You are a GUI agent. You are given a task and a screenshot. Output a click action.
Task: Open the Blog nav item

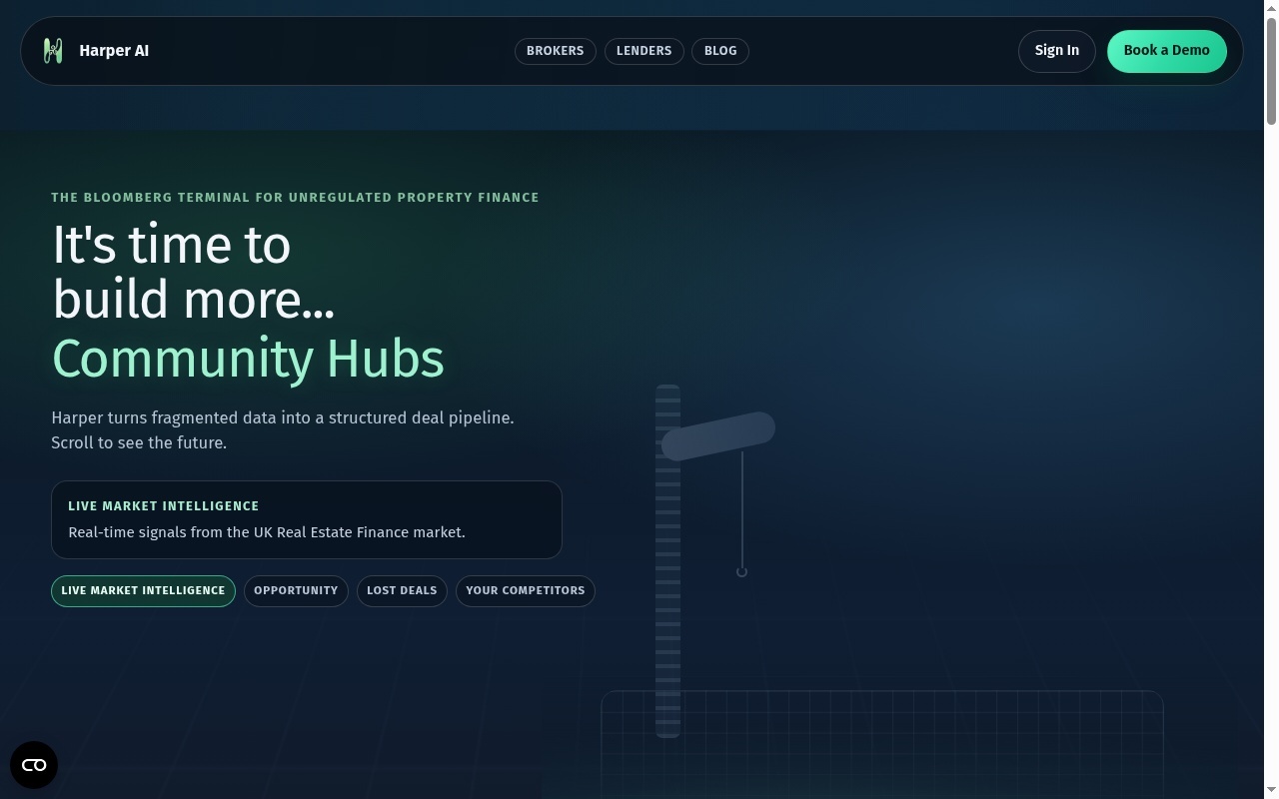click(720, 51)
